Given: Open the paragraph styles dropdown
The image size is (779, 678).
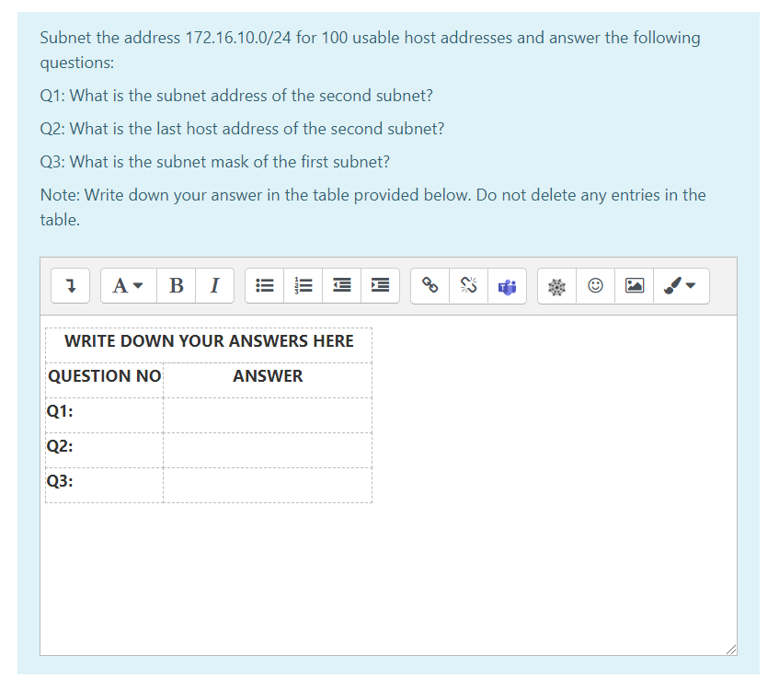Looking at the screenshot, I should 128,286.
